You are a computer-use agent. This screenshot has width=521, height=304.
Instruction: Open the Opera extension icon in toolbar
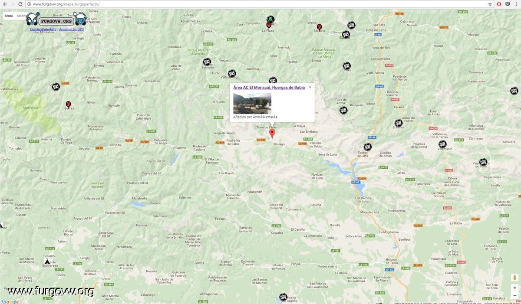coord(499,4)
